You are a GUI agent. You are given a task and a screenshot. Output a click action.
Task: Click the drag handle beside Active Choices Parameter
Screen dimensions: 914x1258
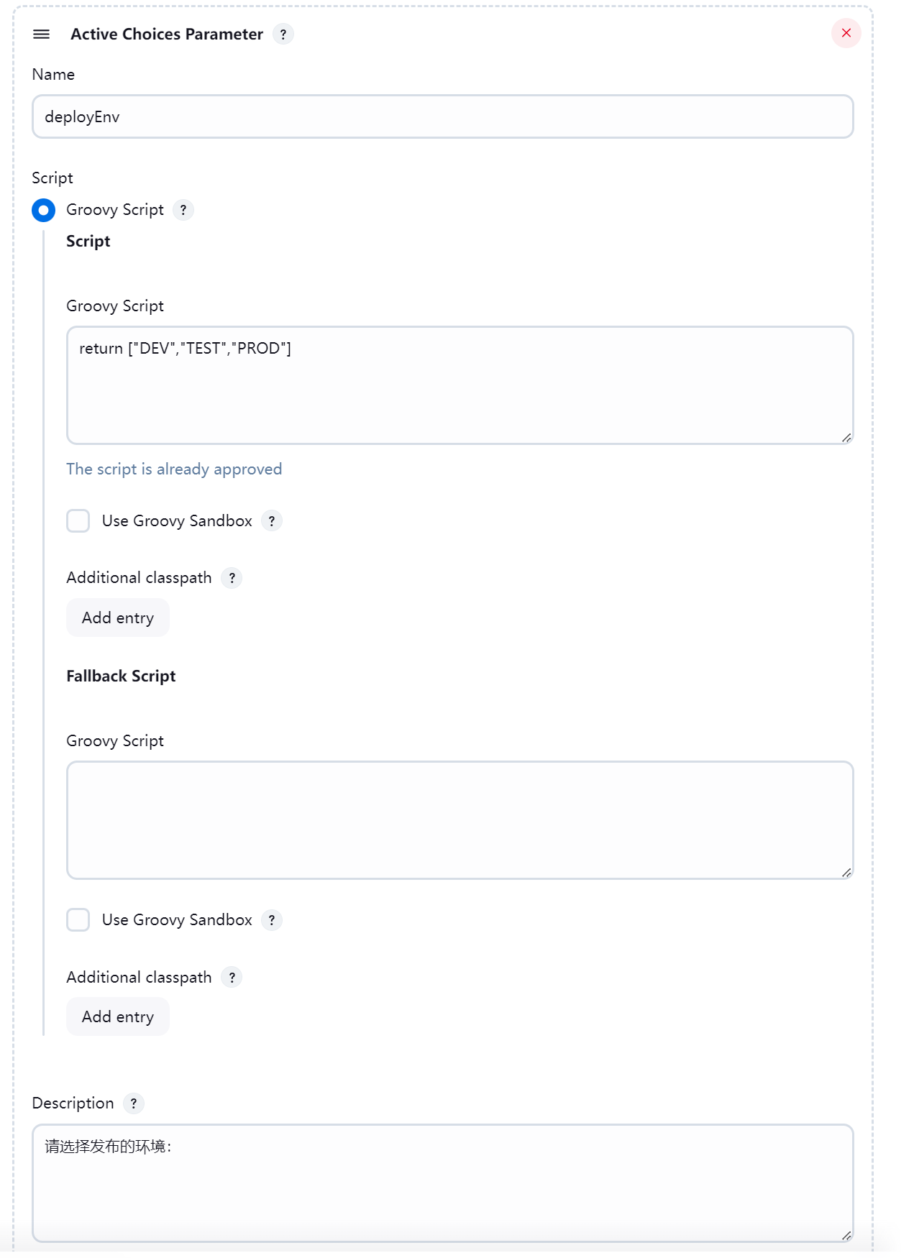click(x=42, y=35)
